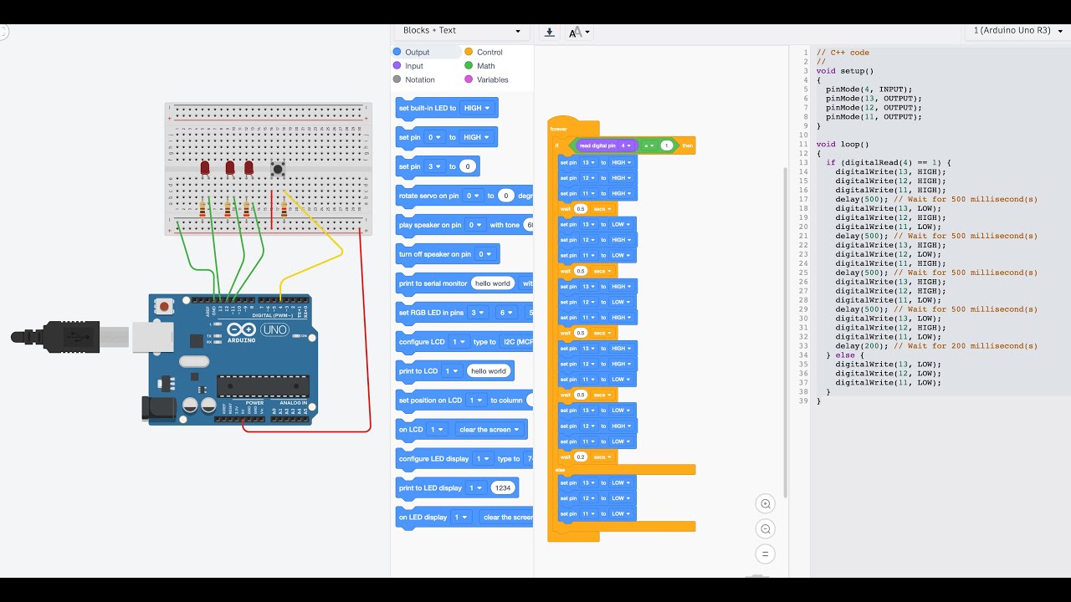Click the pushbutton on the breadboard
The height and width of the screenshot is (602, 1071).
(277, 170)
